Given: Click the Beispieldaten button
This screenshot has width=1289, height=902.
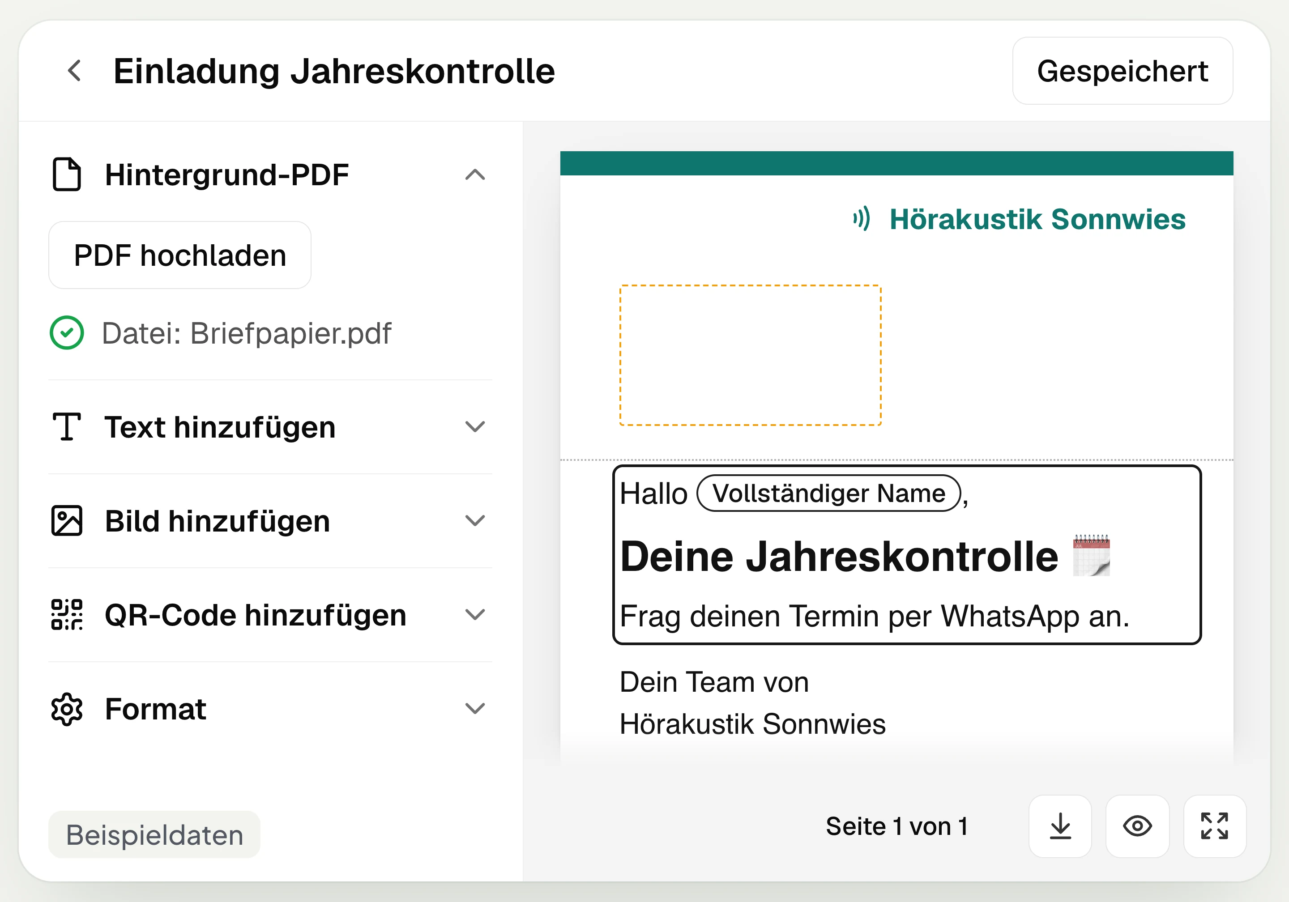Looking at the screenshot, I should click(154, 834).
